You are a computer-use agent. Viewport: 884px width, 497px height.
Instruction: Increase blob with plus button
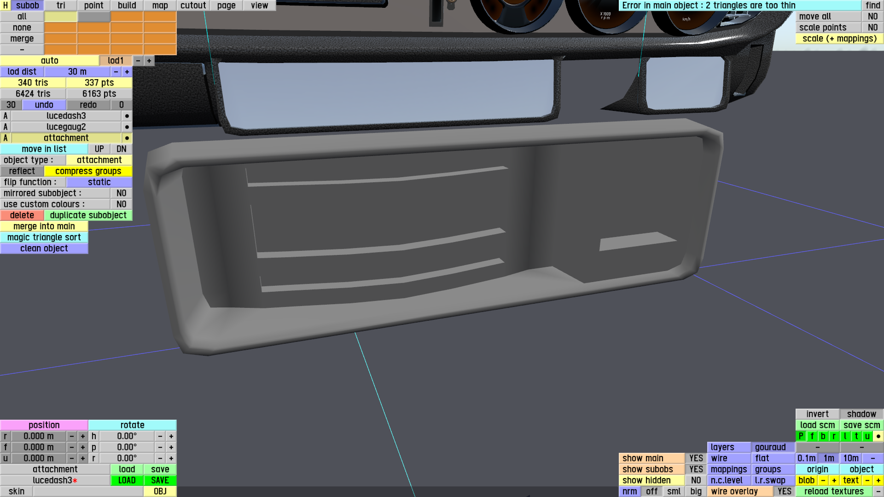coord(834,480)
